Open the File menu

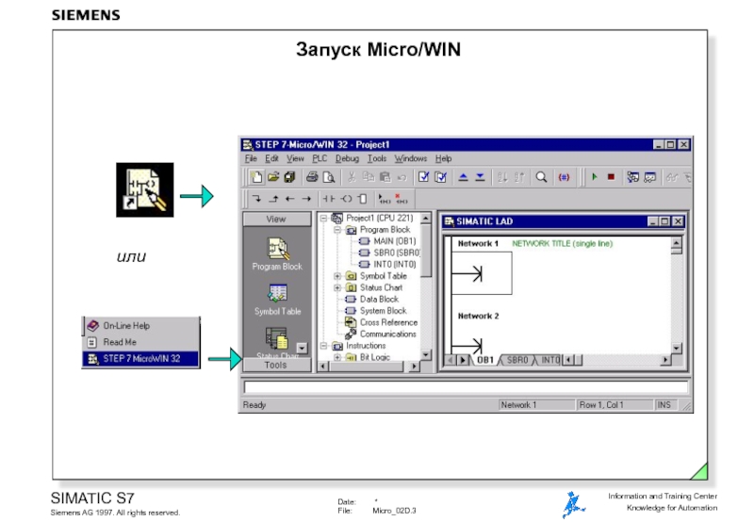(x=251, y=158)
